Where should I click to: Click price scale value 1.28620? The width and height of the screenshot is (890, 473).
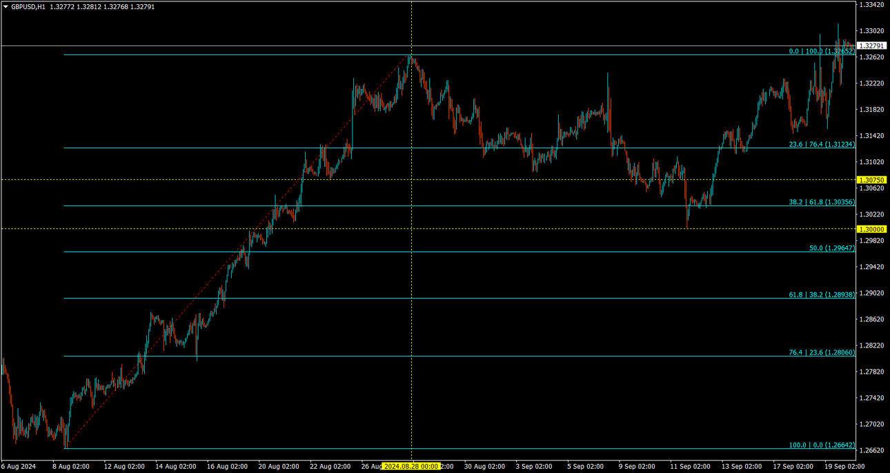tap(872, 319)
